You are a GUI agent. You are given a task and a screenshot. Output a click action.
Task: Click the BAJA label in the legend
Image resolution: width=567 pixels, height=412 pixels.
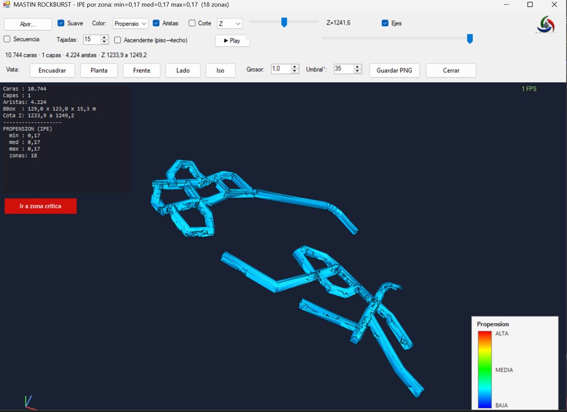pos(502,405)
